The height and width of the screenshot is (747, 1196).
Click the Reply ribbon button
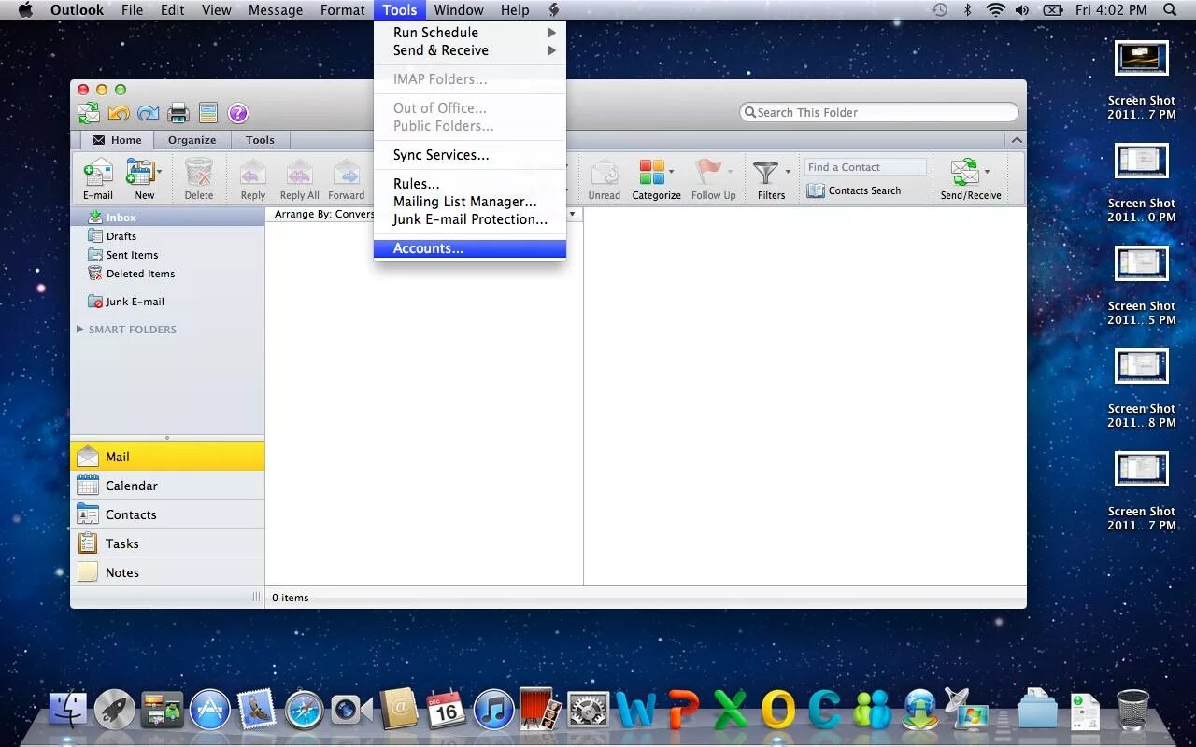[253, 179]
